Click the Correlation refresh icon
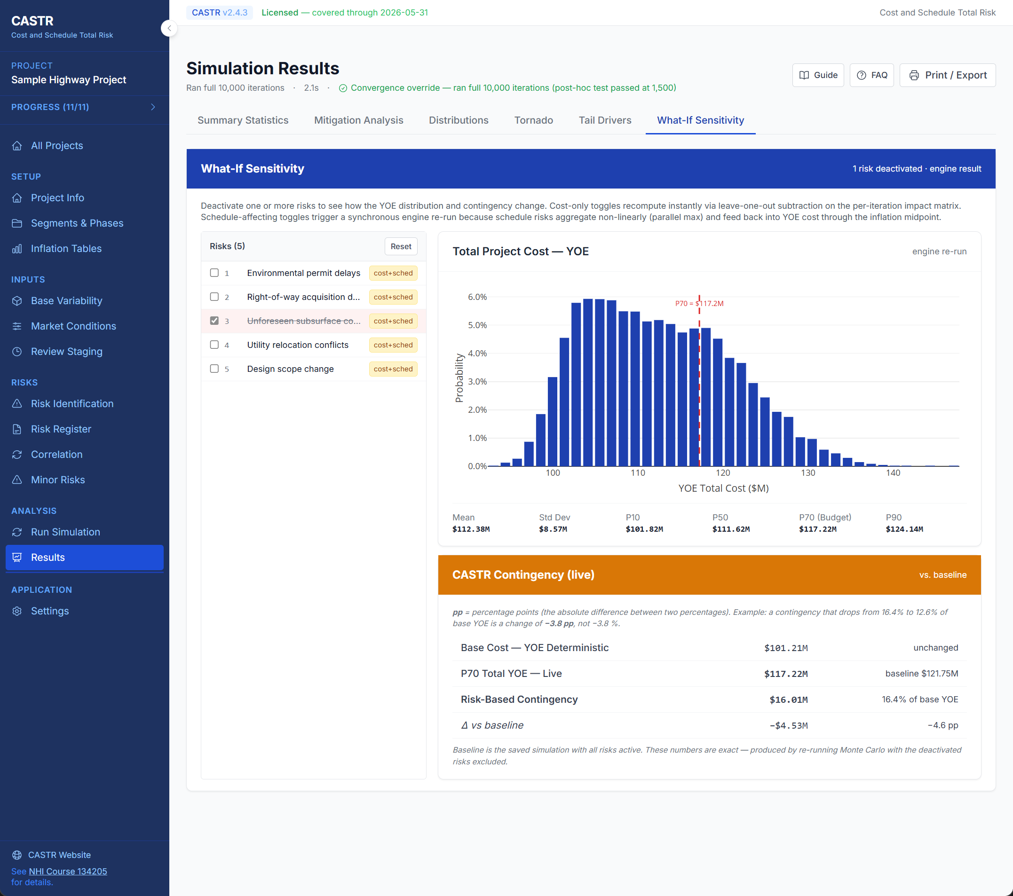Image resolution: width=1013 pixels, height=896 pixels. click(17, 454)
